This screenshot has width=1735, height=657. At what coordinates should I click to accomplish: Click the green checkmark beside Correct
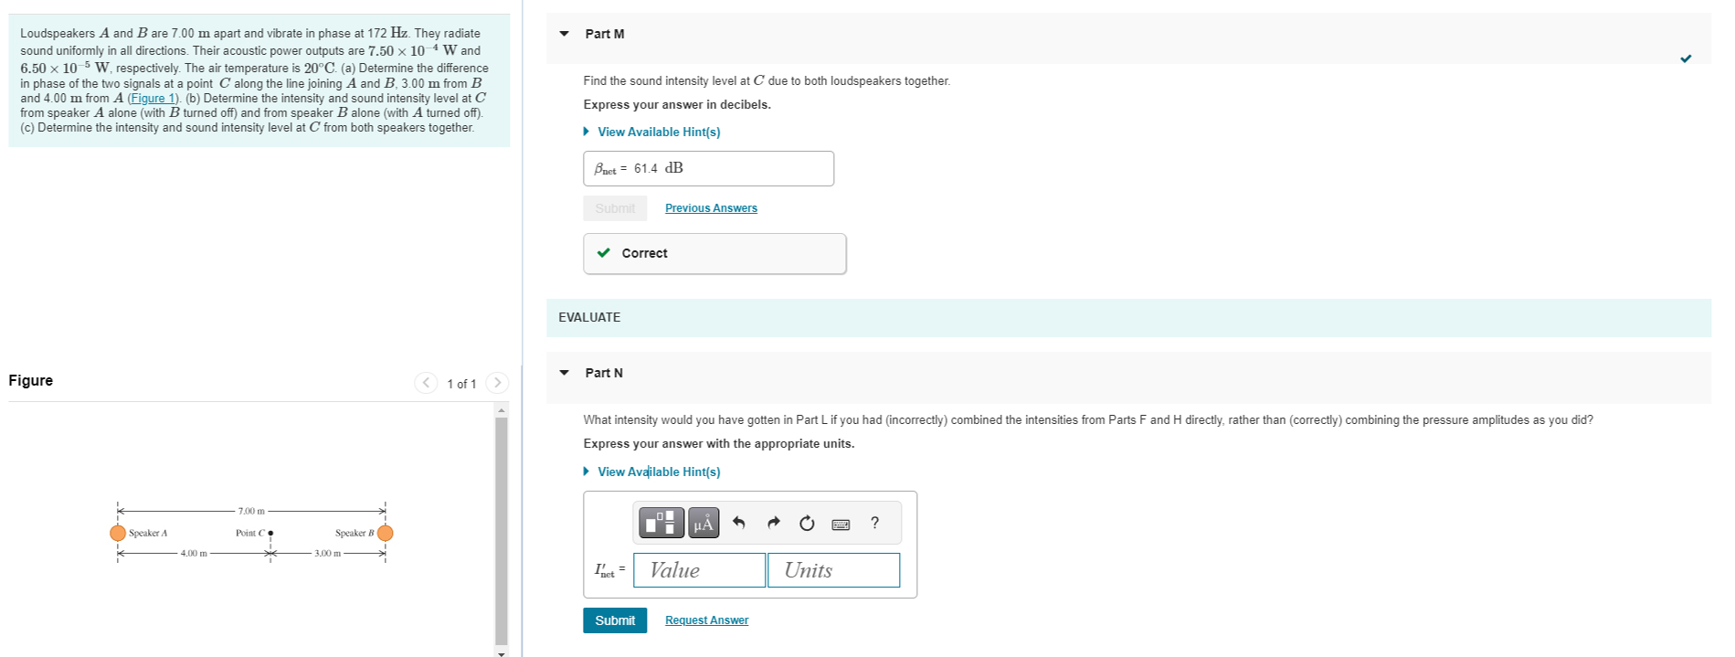pos(603,253)
